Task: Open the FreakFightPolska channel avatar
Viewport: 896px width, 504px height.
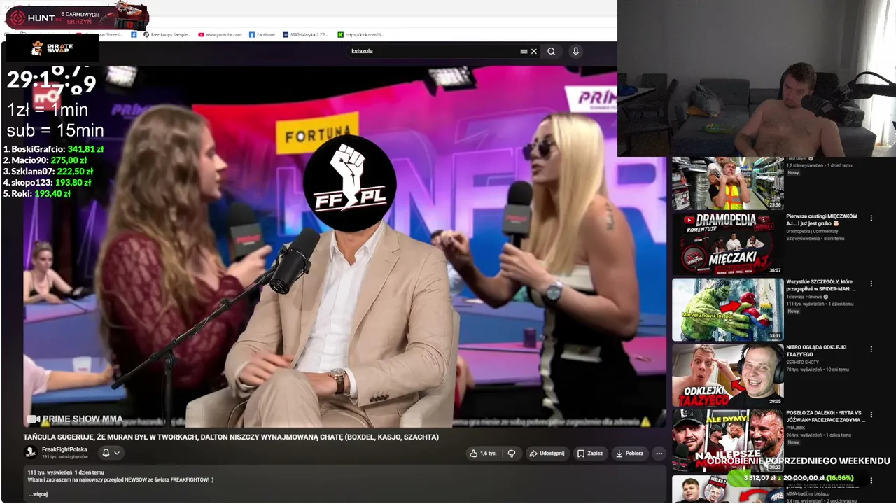Action: (31, 453)
